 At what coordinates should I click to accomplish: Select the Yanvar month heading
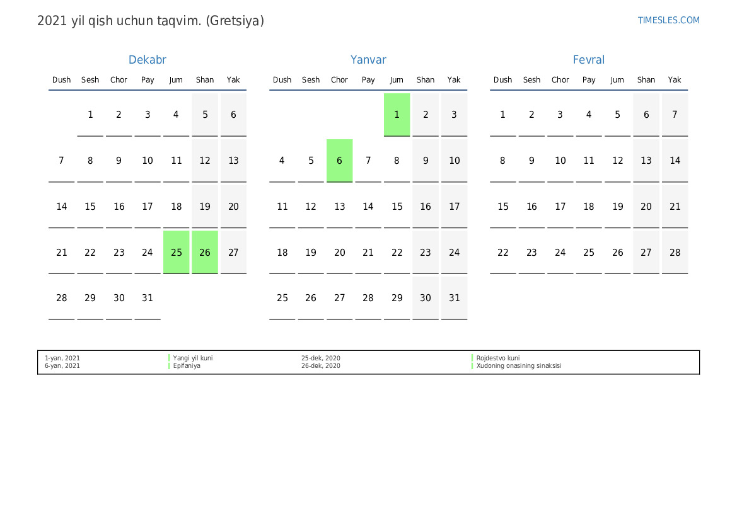click(368, 60)
